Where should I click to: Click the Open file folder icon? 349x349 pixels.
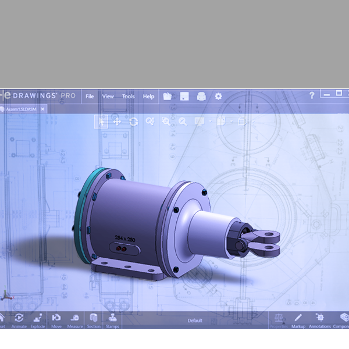pyautogui.click(x=168, y=96)
